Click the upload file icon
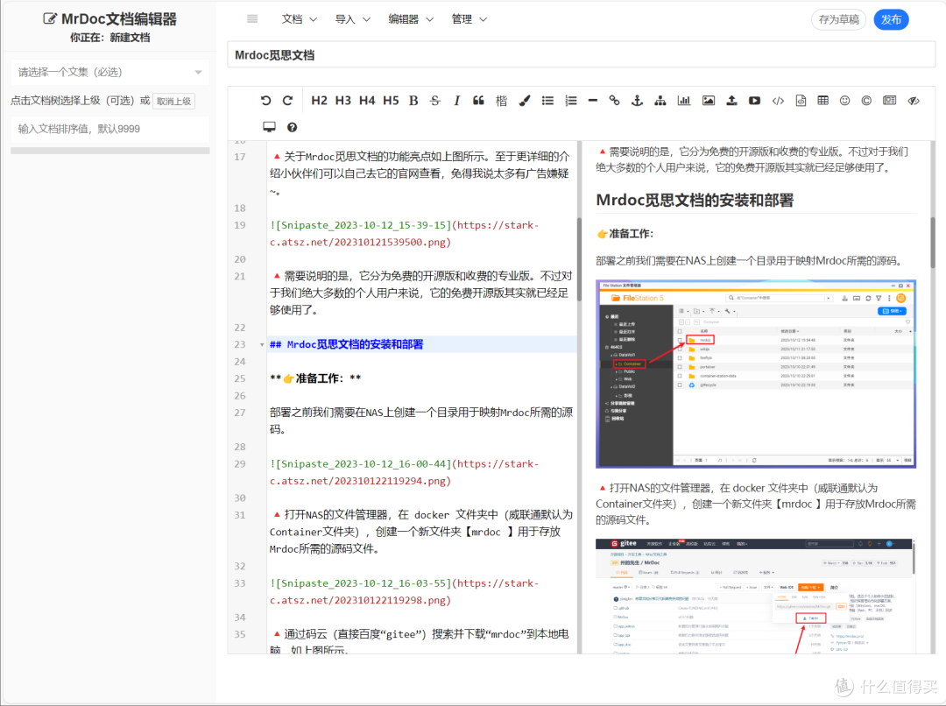 tap(731, 101)
